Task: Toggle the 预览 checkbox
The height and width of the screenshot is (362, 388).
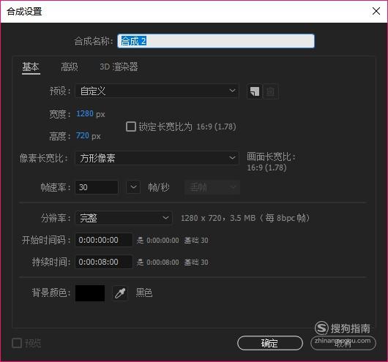Action: coord(17,343)
